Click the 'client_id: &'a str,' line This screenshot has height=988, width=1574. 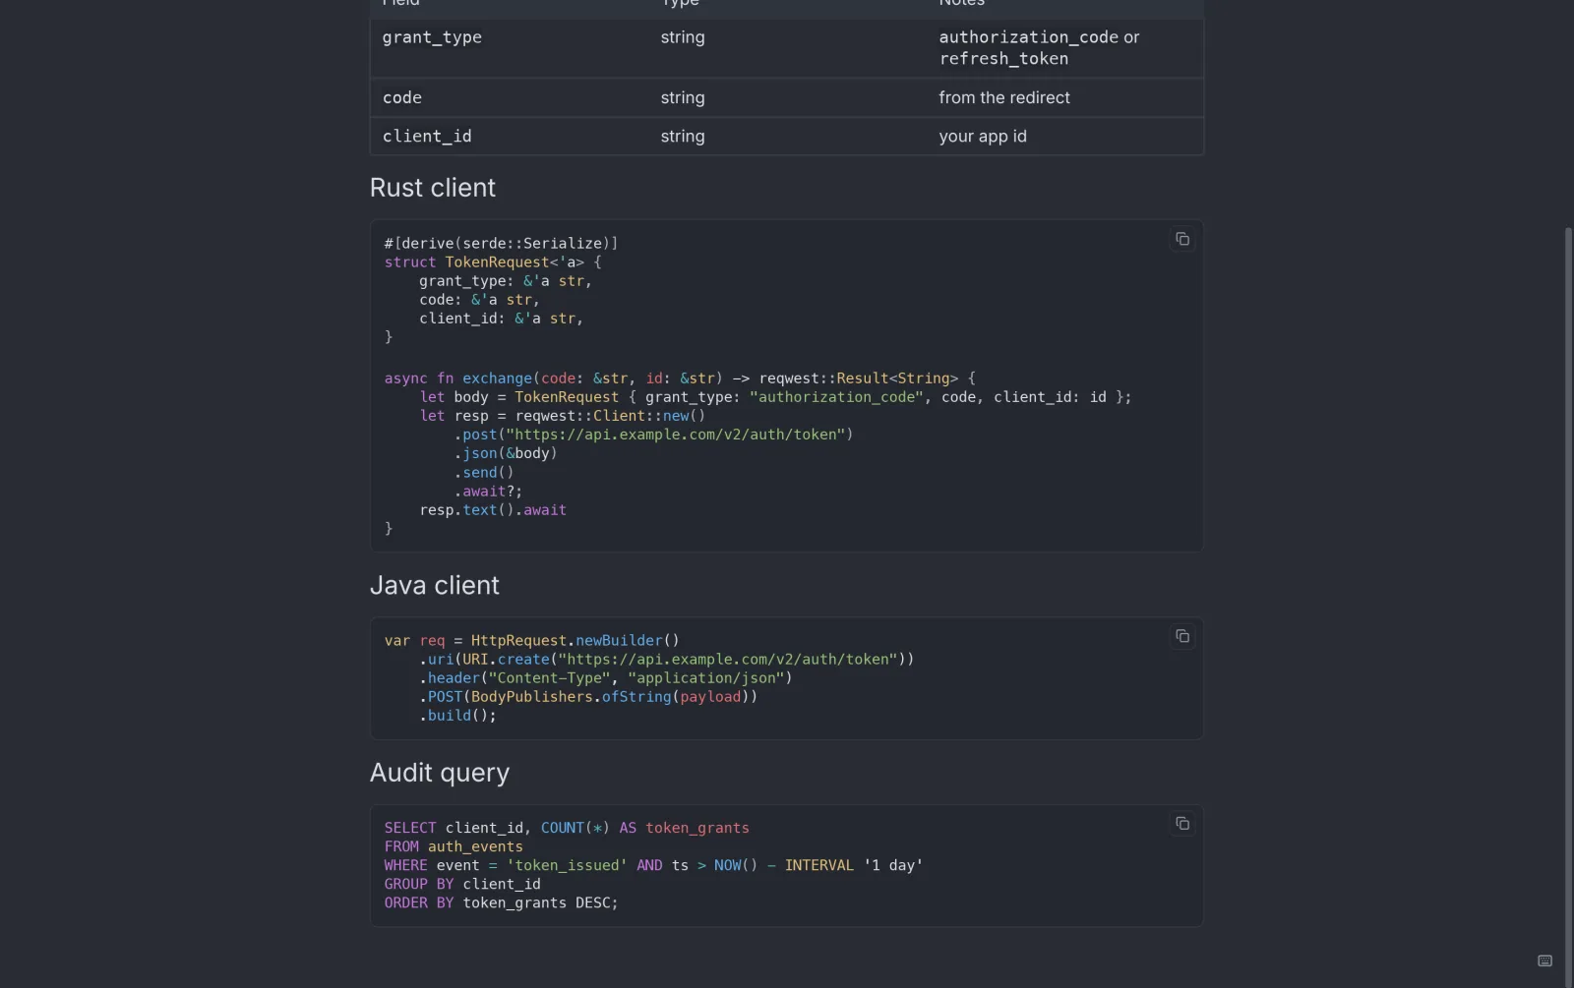502,319
